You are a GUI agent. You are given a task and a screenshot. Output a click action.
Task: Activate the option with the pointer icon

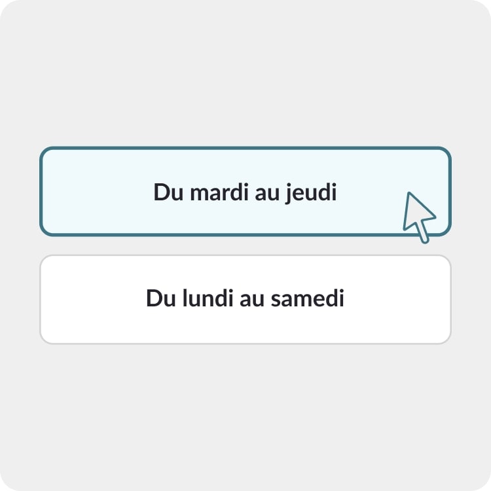tap(245, 192)
